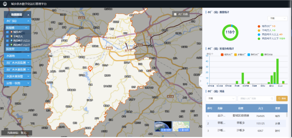
Task: Click the orange 查询 button
Action: pos(281,99)
